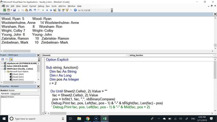Click the Cut scissors icon
The width and height of the screenshot is (217, 122).
click(19, 10)
